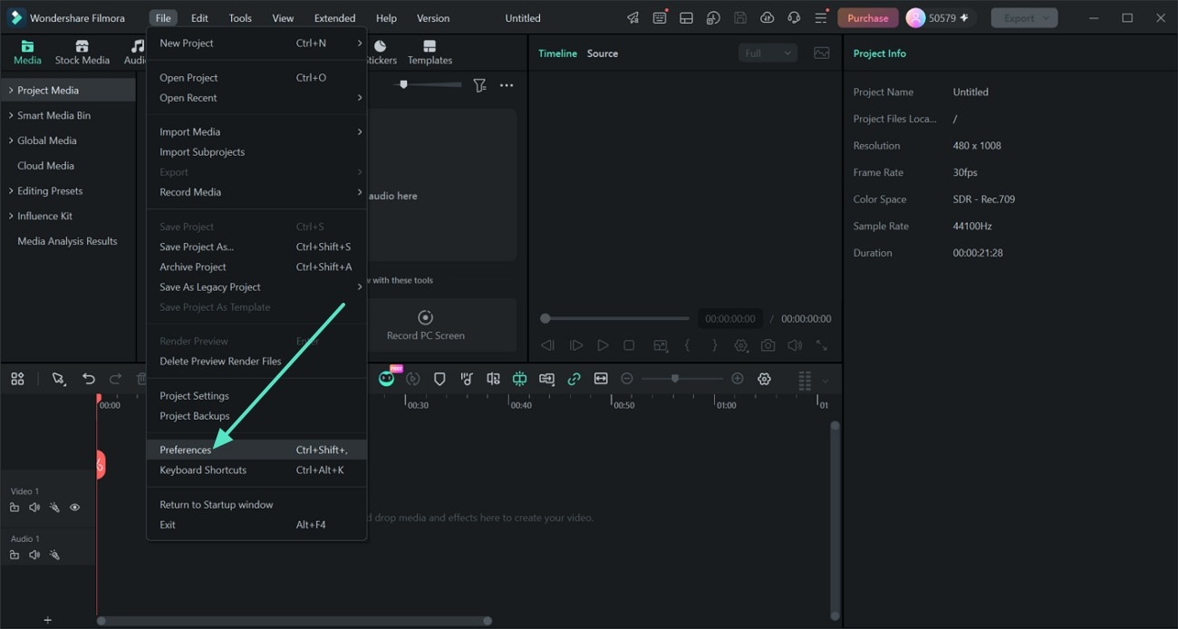
Task: Open the Open Recent submenu
Action: coord(256,98)
